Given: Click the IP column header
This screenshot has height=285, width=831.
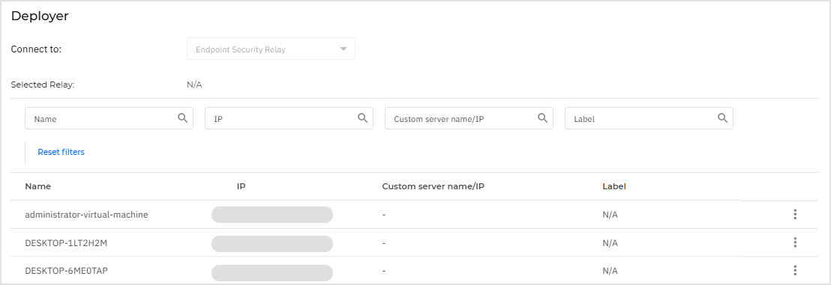Looking at the screenshot, I should tap(241, 186).
